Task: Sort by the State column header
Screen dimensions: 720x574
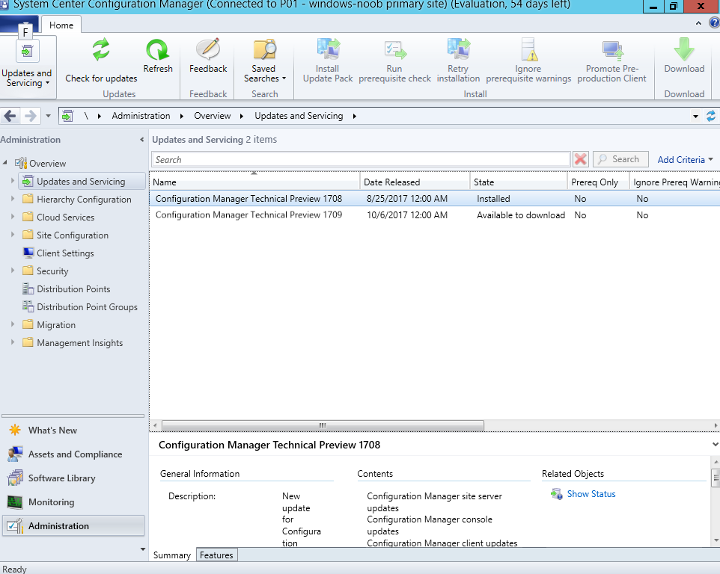Action: coord(519,182)
